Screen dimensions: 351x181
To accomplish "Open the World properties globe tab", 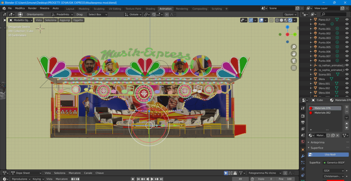I will coord(303,142).
